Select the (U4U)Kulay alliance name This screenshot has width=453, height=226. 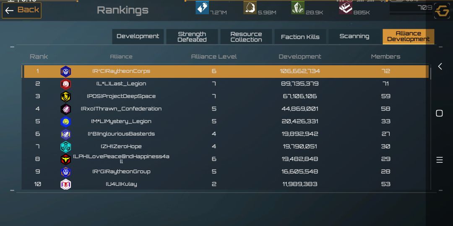pos(121,184)
